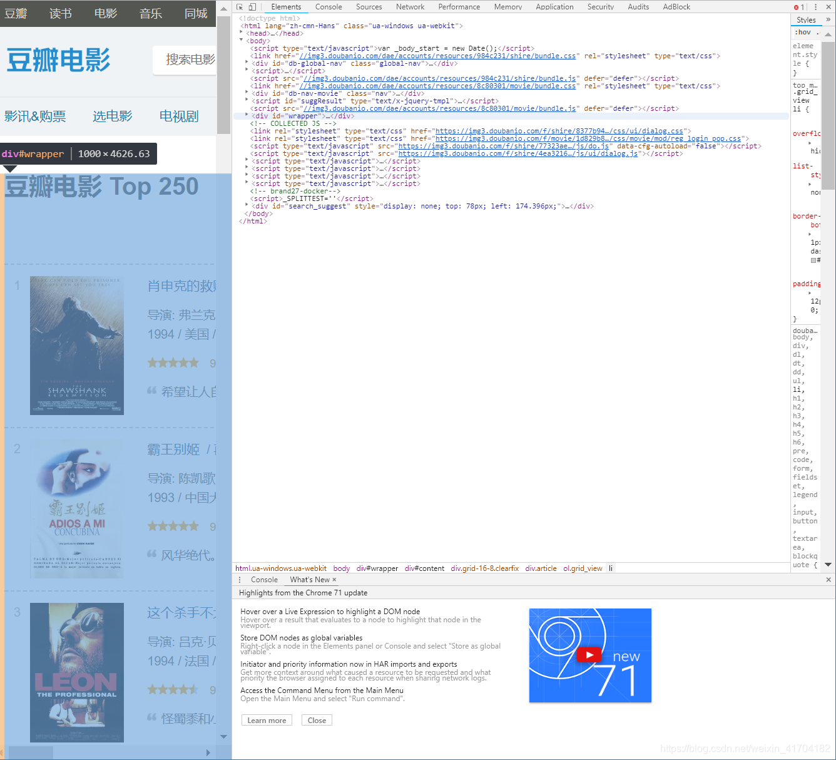The image size is (836, 760).
Task: Toggle the :hov element state button
Action: 803,33
